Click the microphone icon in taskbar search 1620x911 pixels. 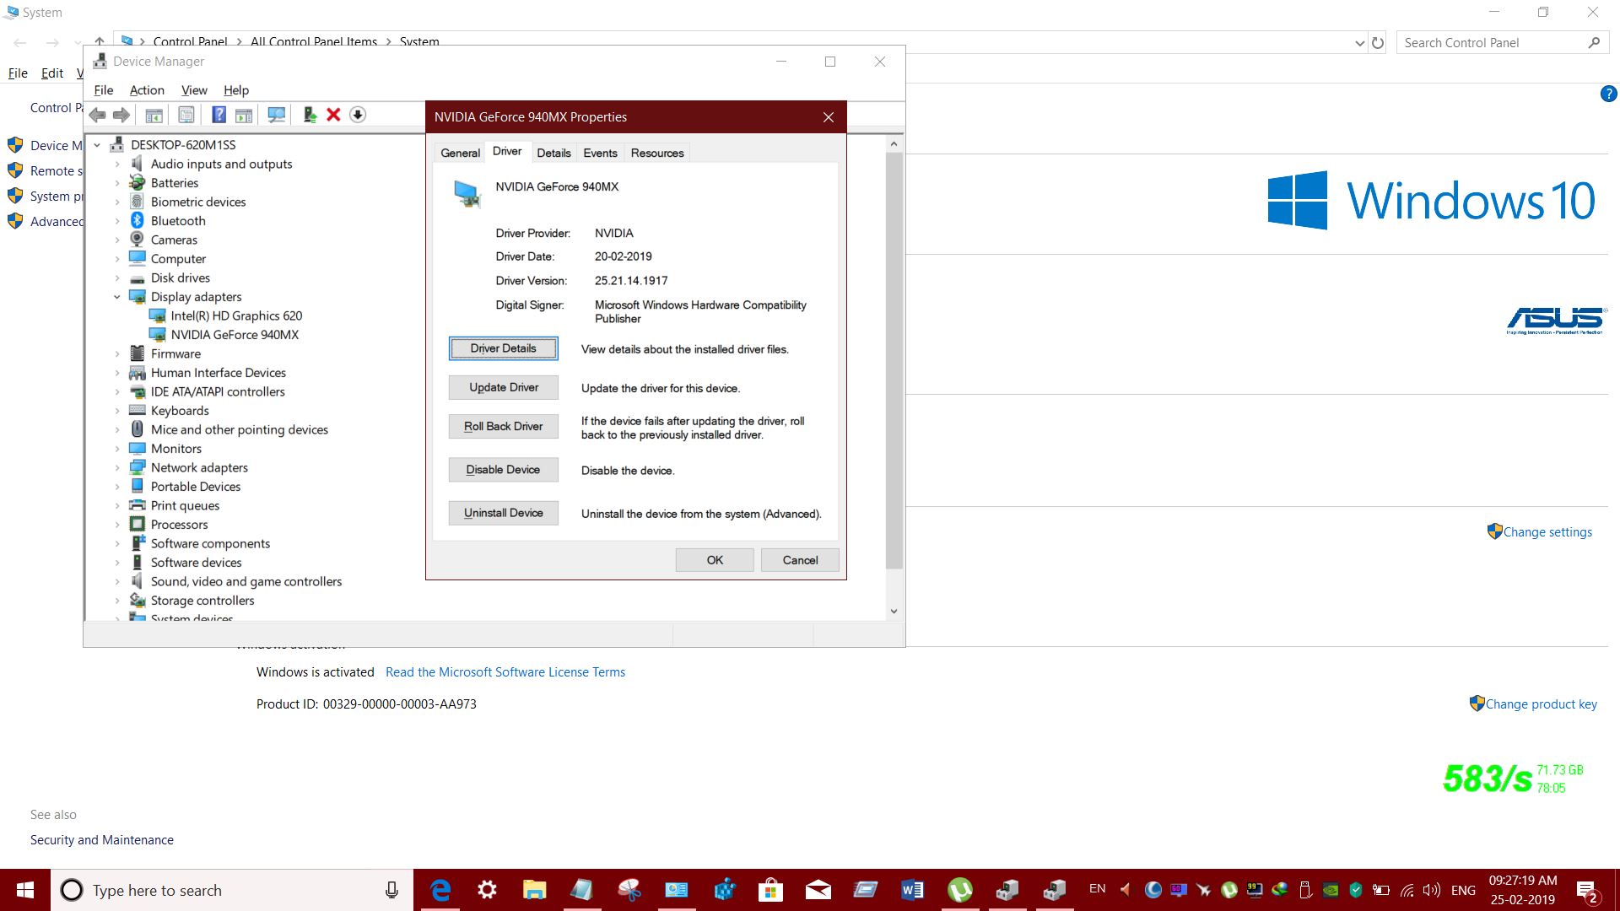click(x=391, y=890)
